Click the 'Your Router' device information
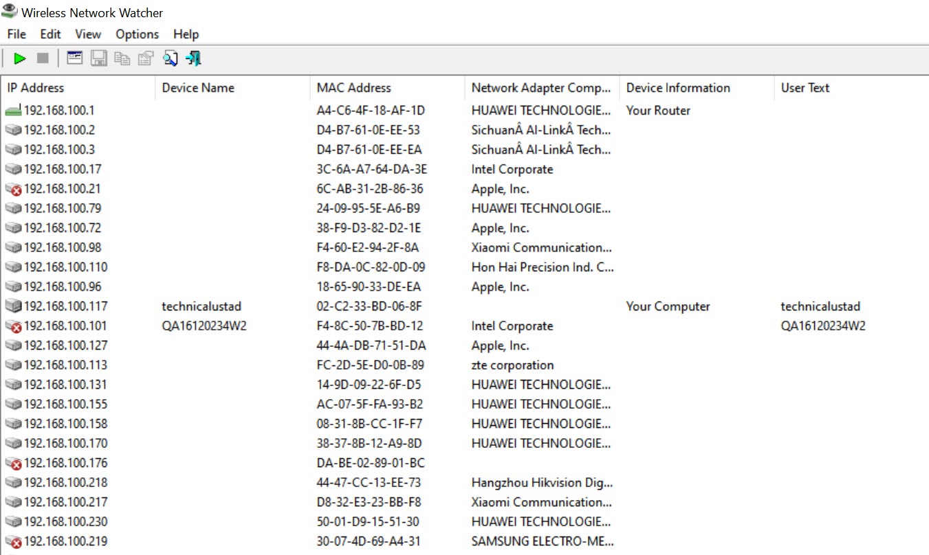 coord(658,111)
